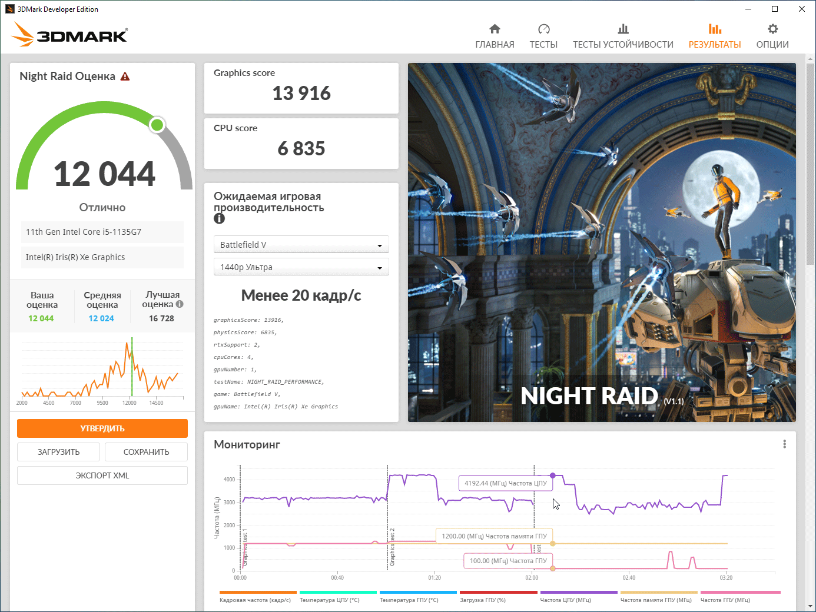The image size is (816, 612).
Task: Click the red warning triangle next to Night Raid Оценка
Action: 125,76
